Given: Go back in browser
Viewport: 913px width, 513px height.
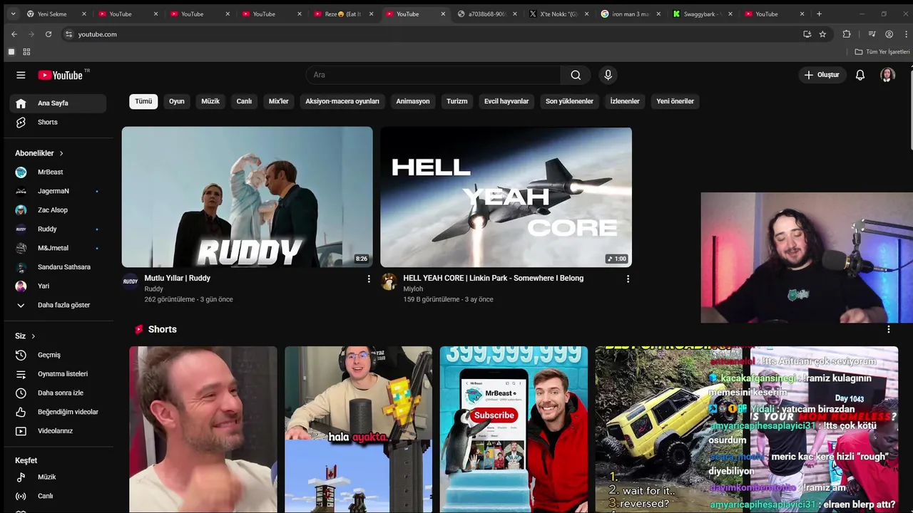Looking at the screenshot, I should [x=14, y=34].
